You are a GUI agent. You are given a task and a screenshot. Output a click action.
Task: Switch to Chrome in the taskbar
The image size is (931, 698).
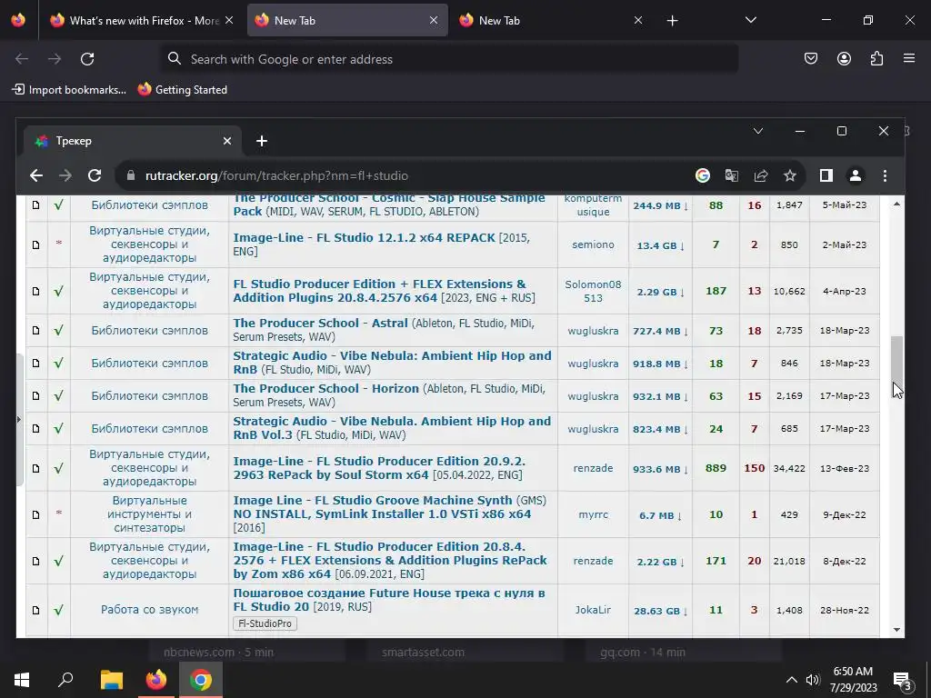pos(201,680)
